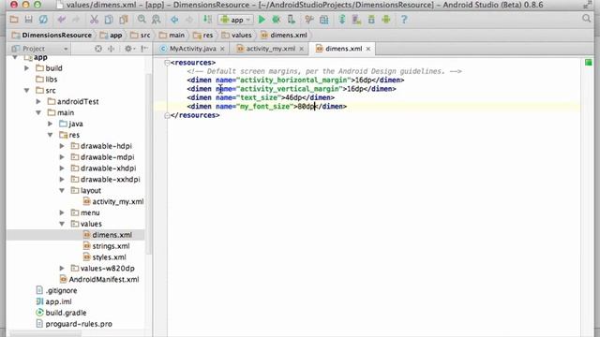The width and height of the screenshot is (600, 337).
Task: Select build.gradle in project tree
Action: click(61, 313)
